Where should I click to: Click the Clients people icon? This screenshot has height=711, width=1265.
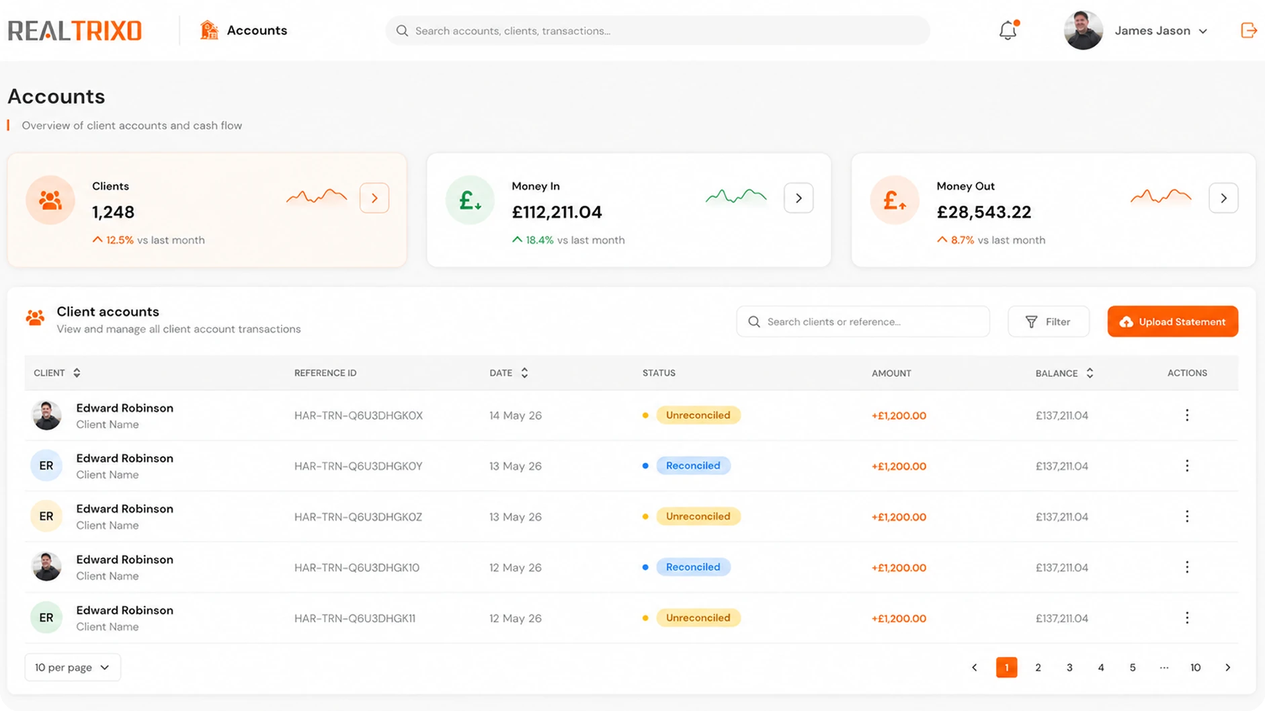coord(50,200)
